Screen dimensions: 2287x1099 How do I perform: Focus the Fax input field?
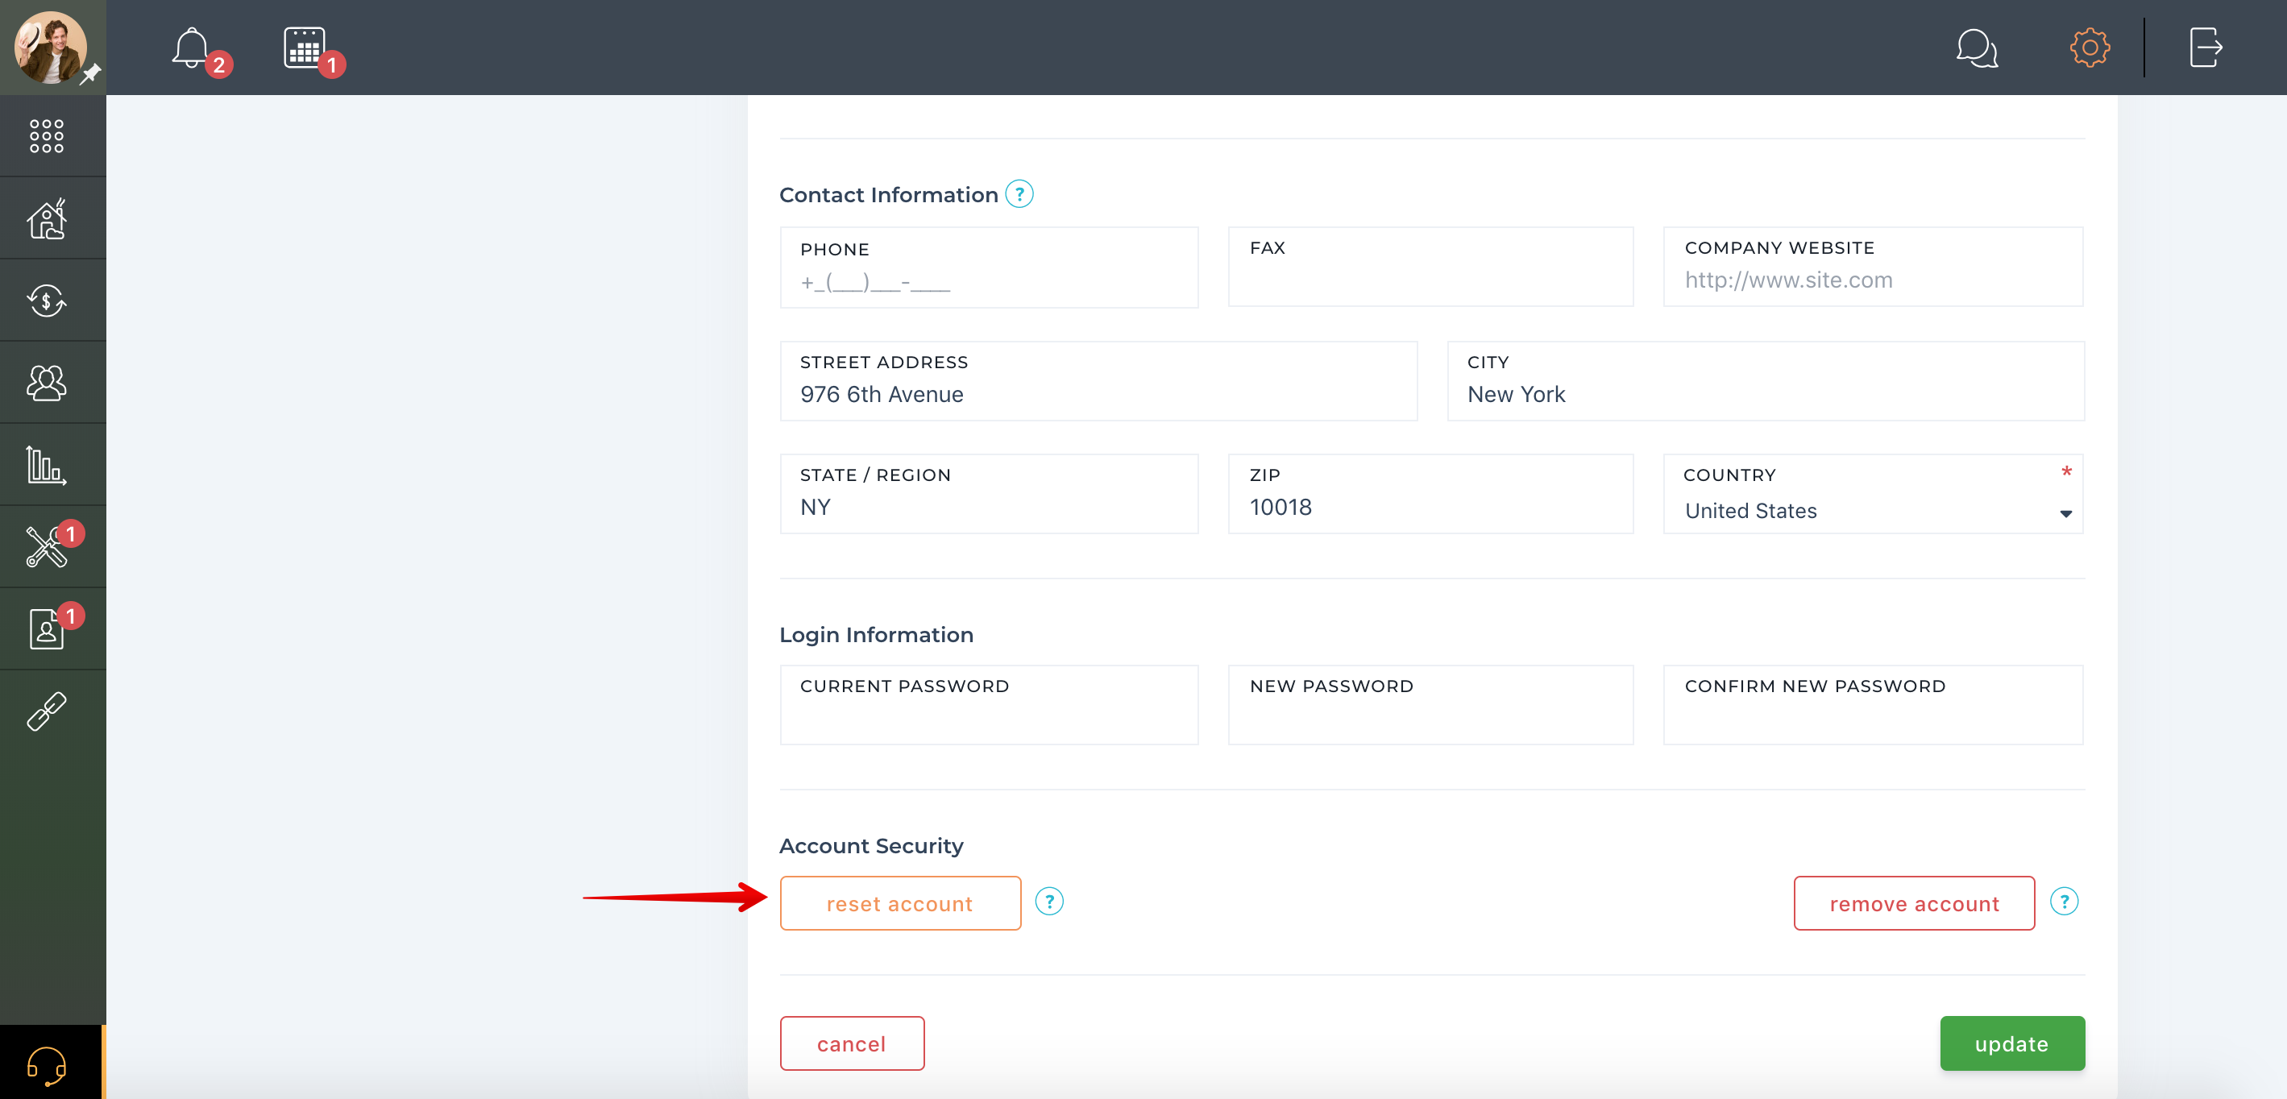tap(1430, 267)
